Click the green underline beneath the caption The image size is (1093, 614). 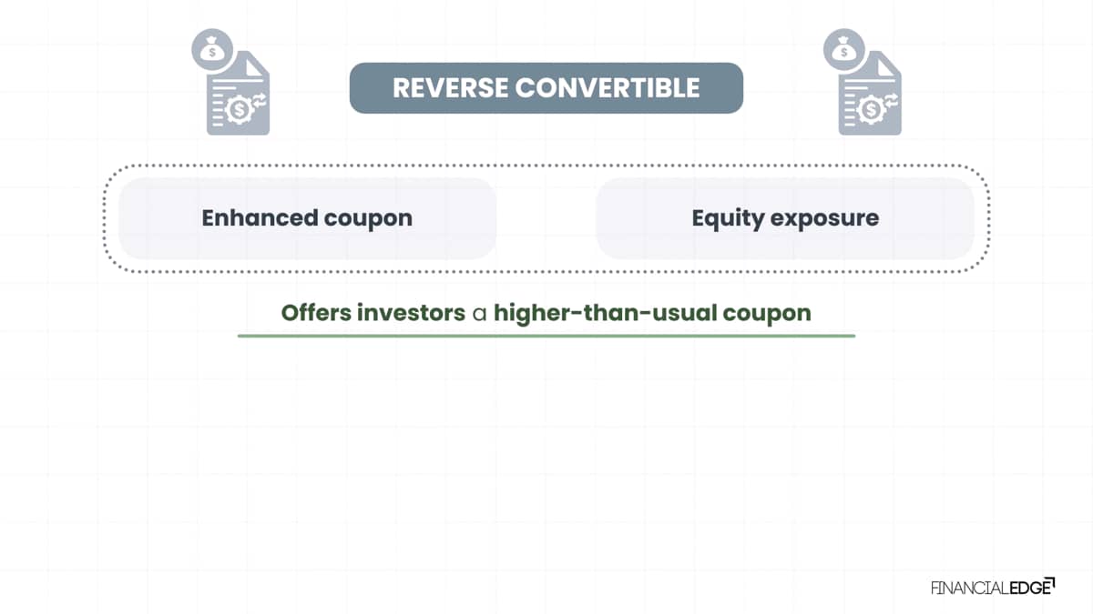(x=546, y=336)
